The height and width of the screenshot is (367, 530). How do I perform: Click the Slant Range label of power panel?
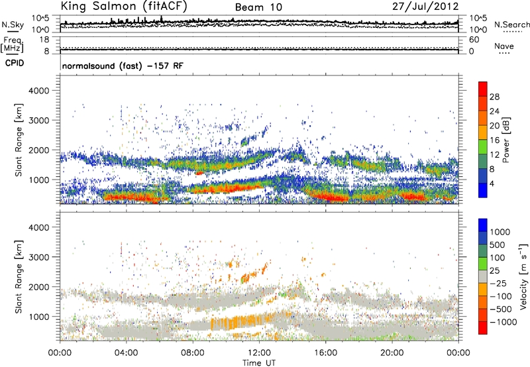[19, 140]
